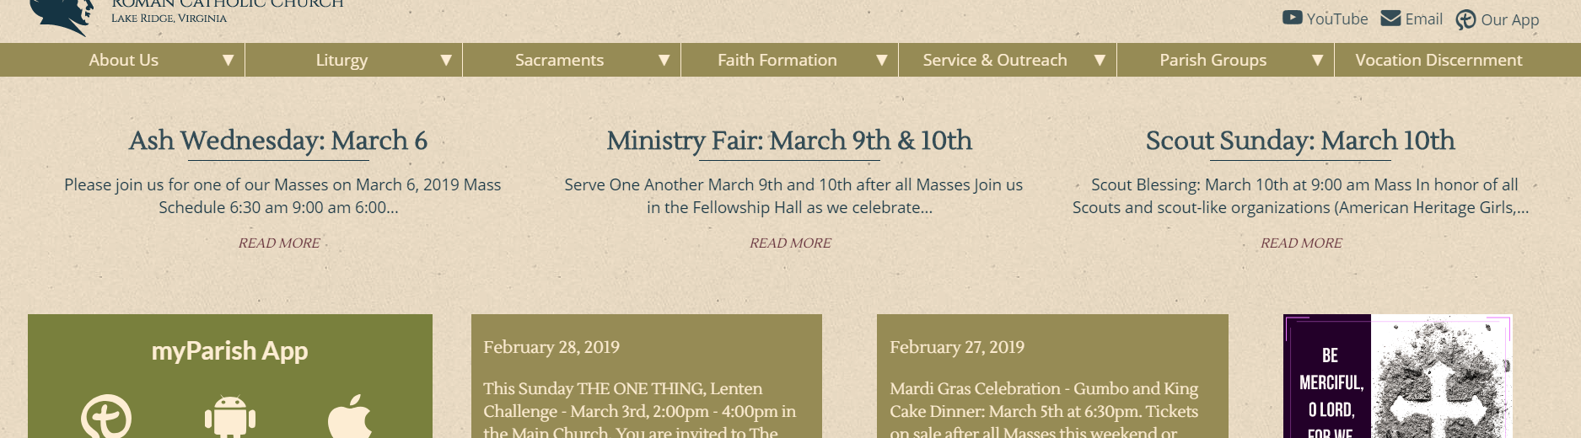Expand the Parish Groups dropdown arrow
The image size is (1581, 438).
[1317, 60]
